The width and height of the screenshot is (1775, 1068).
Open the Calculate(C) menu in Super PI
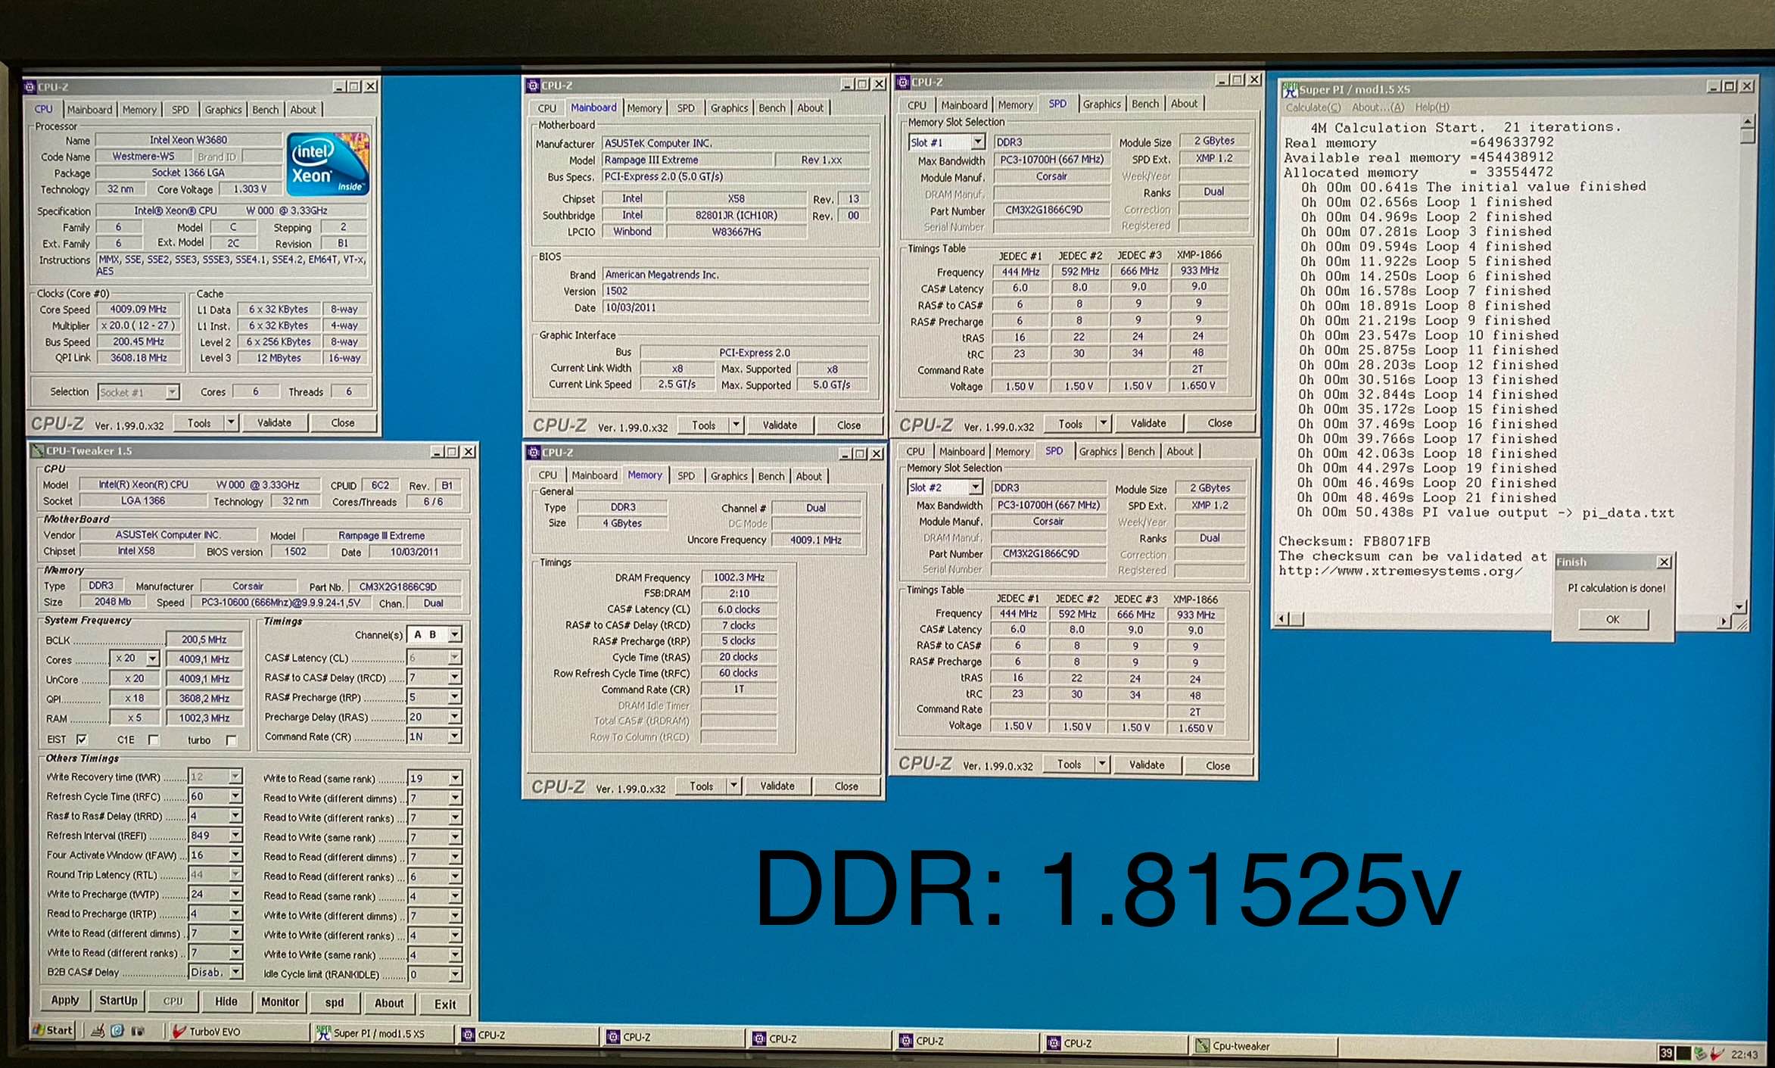[x=1313, y=107]
